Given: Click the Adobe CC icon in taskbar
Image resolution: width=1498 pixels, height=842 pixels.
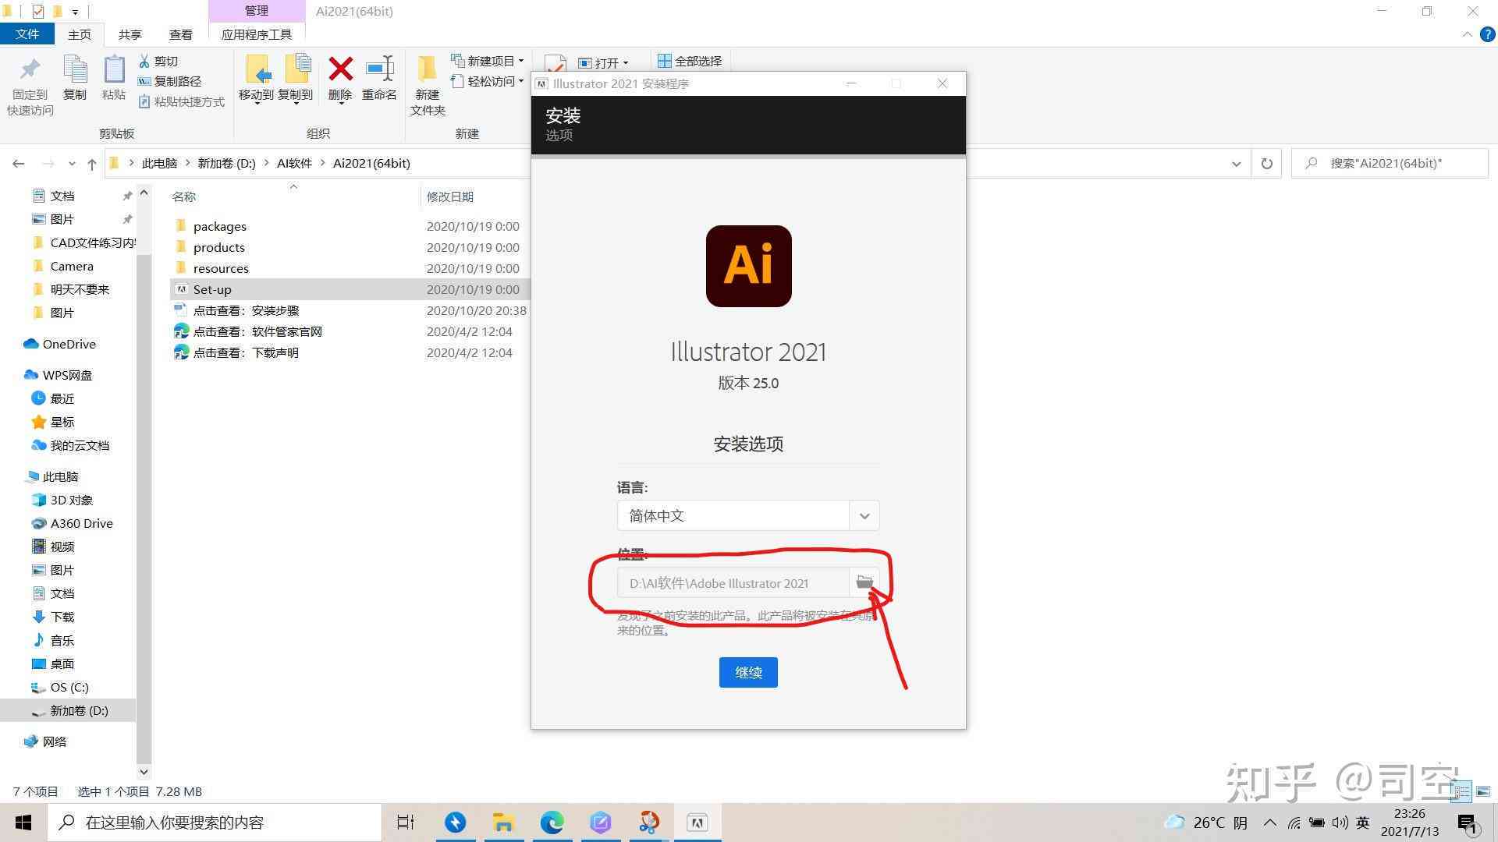Looking at the screenshot, I should [697, 822].
